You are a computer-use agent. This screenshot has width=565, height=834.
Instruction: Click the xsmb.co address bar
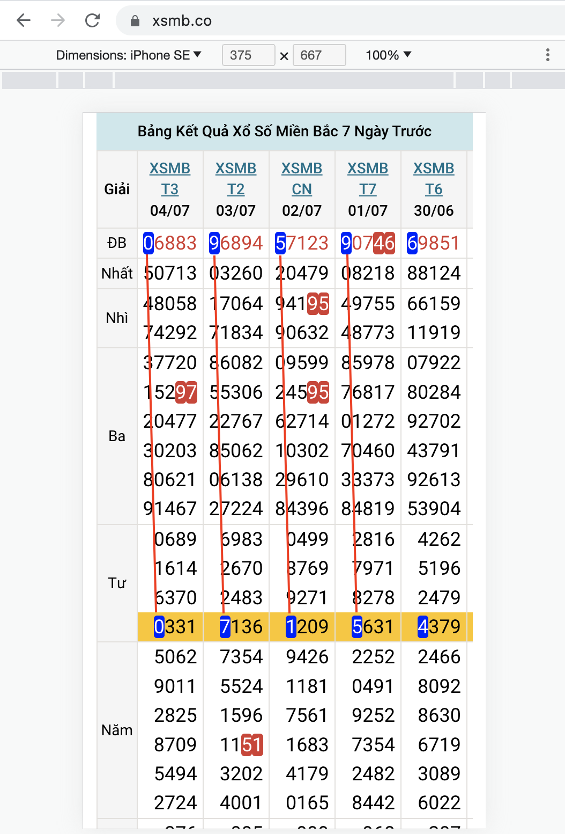(x=322, y=21)
